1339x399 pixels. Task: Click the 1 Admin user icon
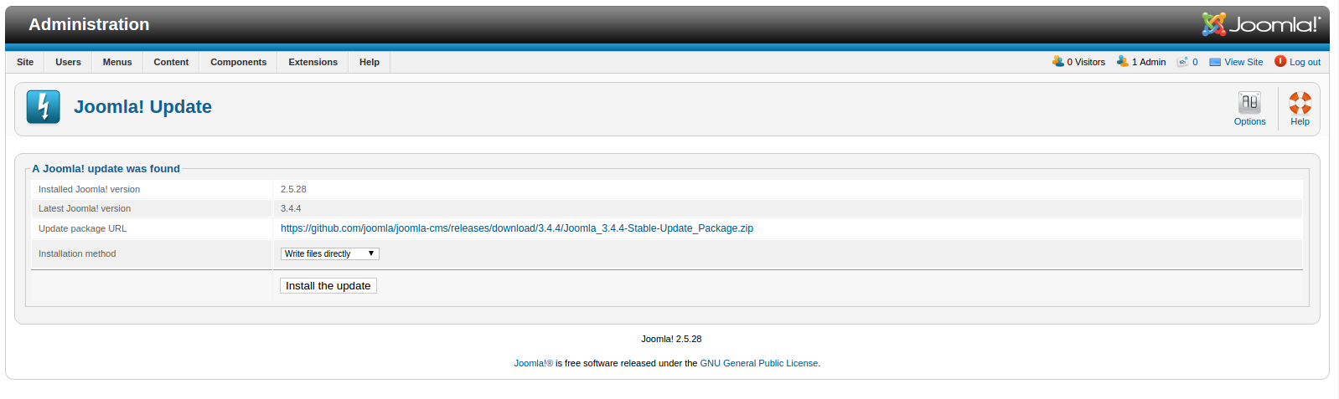[1122, 61]
